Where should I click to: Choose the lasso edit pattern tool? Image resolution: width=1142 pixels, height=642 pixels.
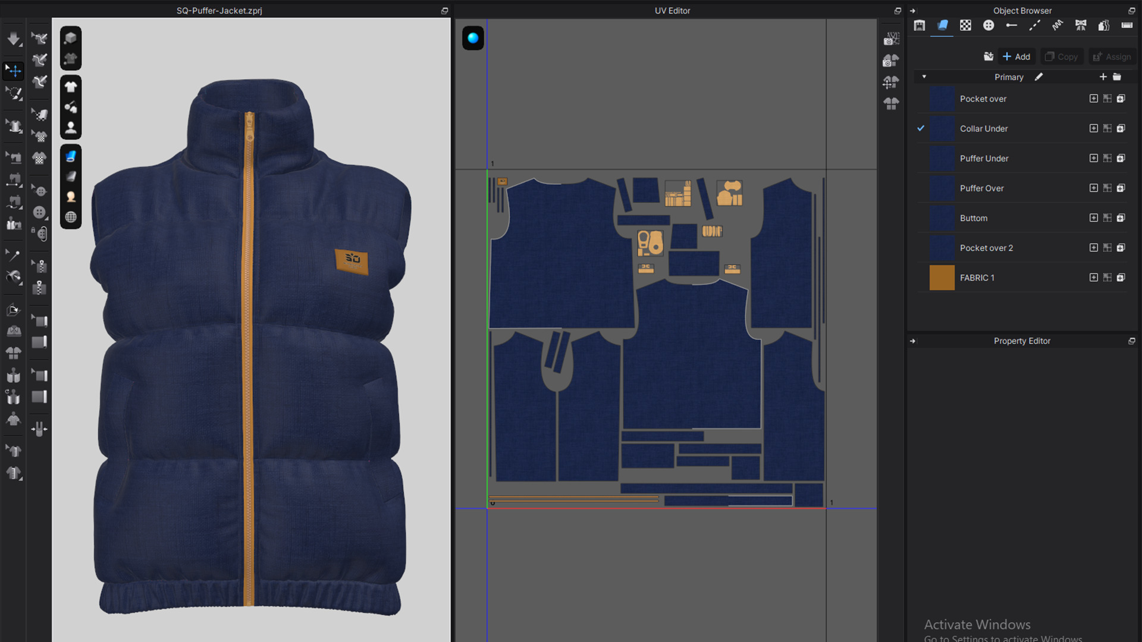(13, 93)
